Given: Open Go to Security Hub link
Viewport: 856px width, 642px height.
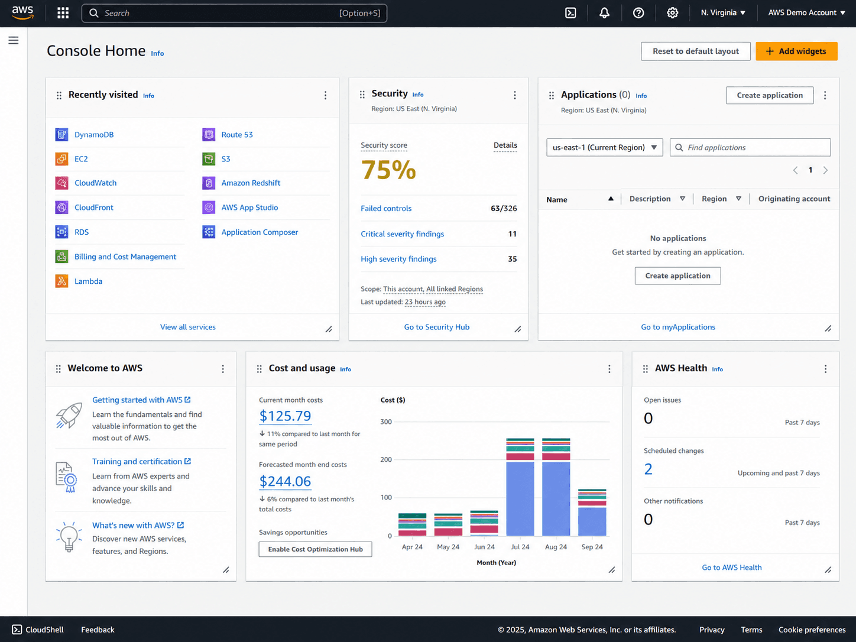Looking at the screenshot, I should [437, 327].
